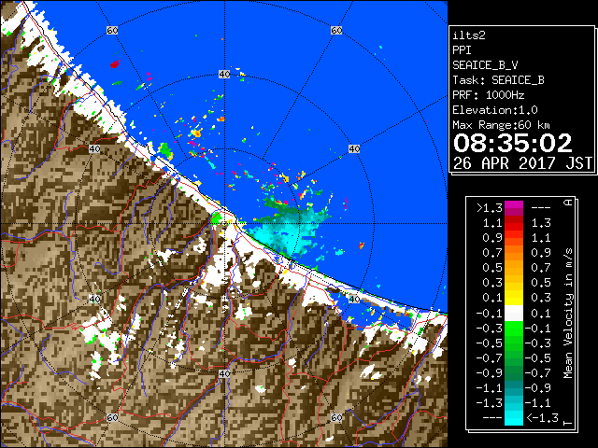598x448 pixels.
Task: Click the ">1.3" legend value
Action: coord(490,208)
